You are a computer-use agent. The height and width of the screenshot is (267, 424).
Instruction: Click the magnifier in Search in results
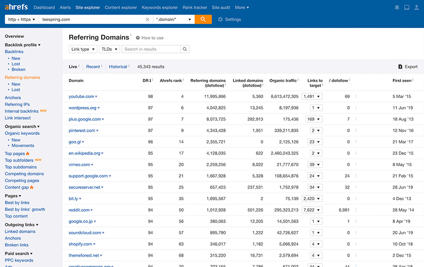185,49
